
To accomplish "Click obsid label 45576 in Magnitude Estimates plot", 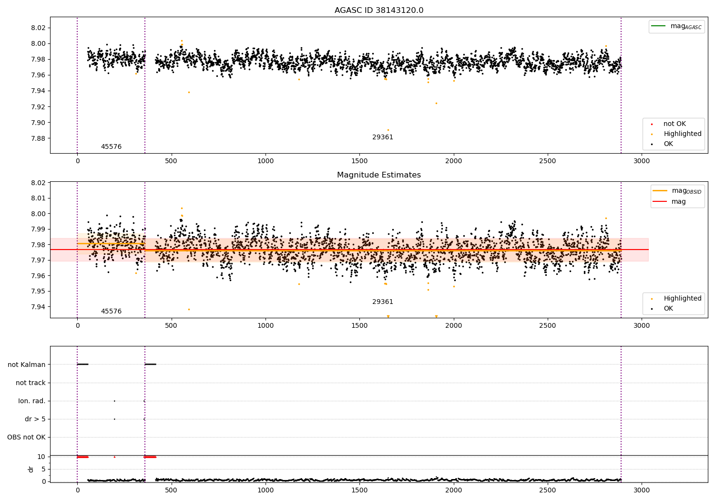I will (111, 312).
